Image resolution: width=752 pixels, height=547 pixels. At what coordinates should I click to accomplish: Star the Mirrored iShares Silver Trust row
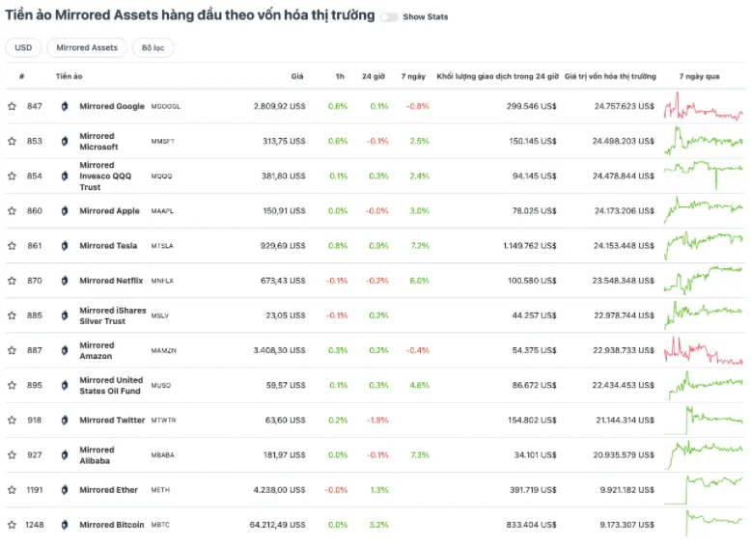(12, 315)
